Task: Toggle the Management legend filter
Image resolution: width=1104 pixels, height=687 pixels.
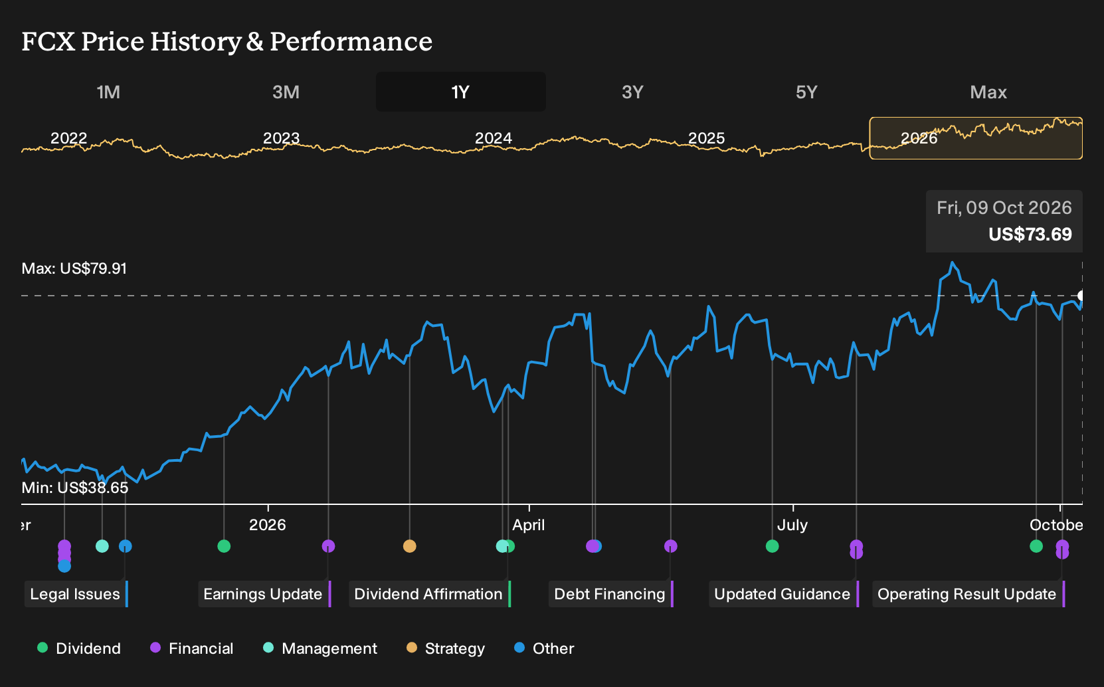Action: tap(320, 648)
